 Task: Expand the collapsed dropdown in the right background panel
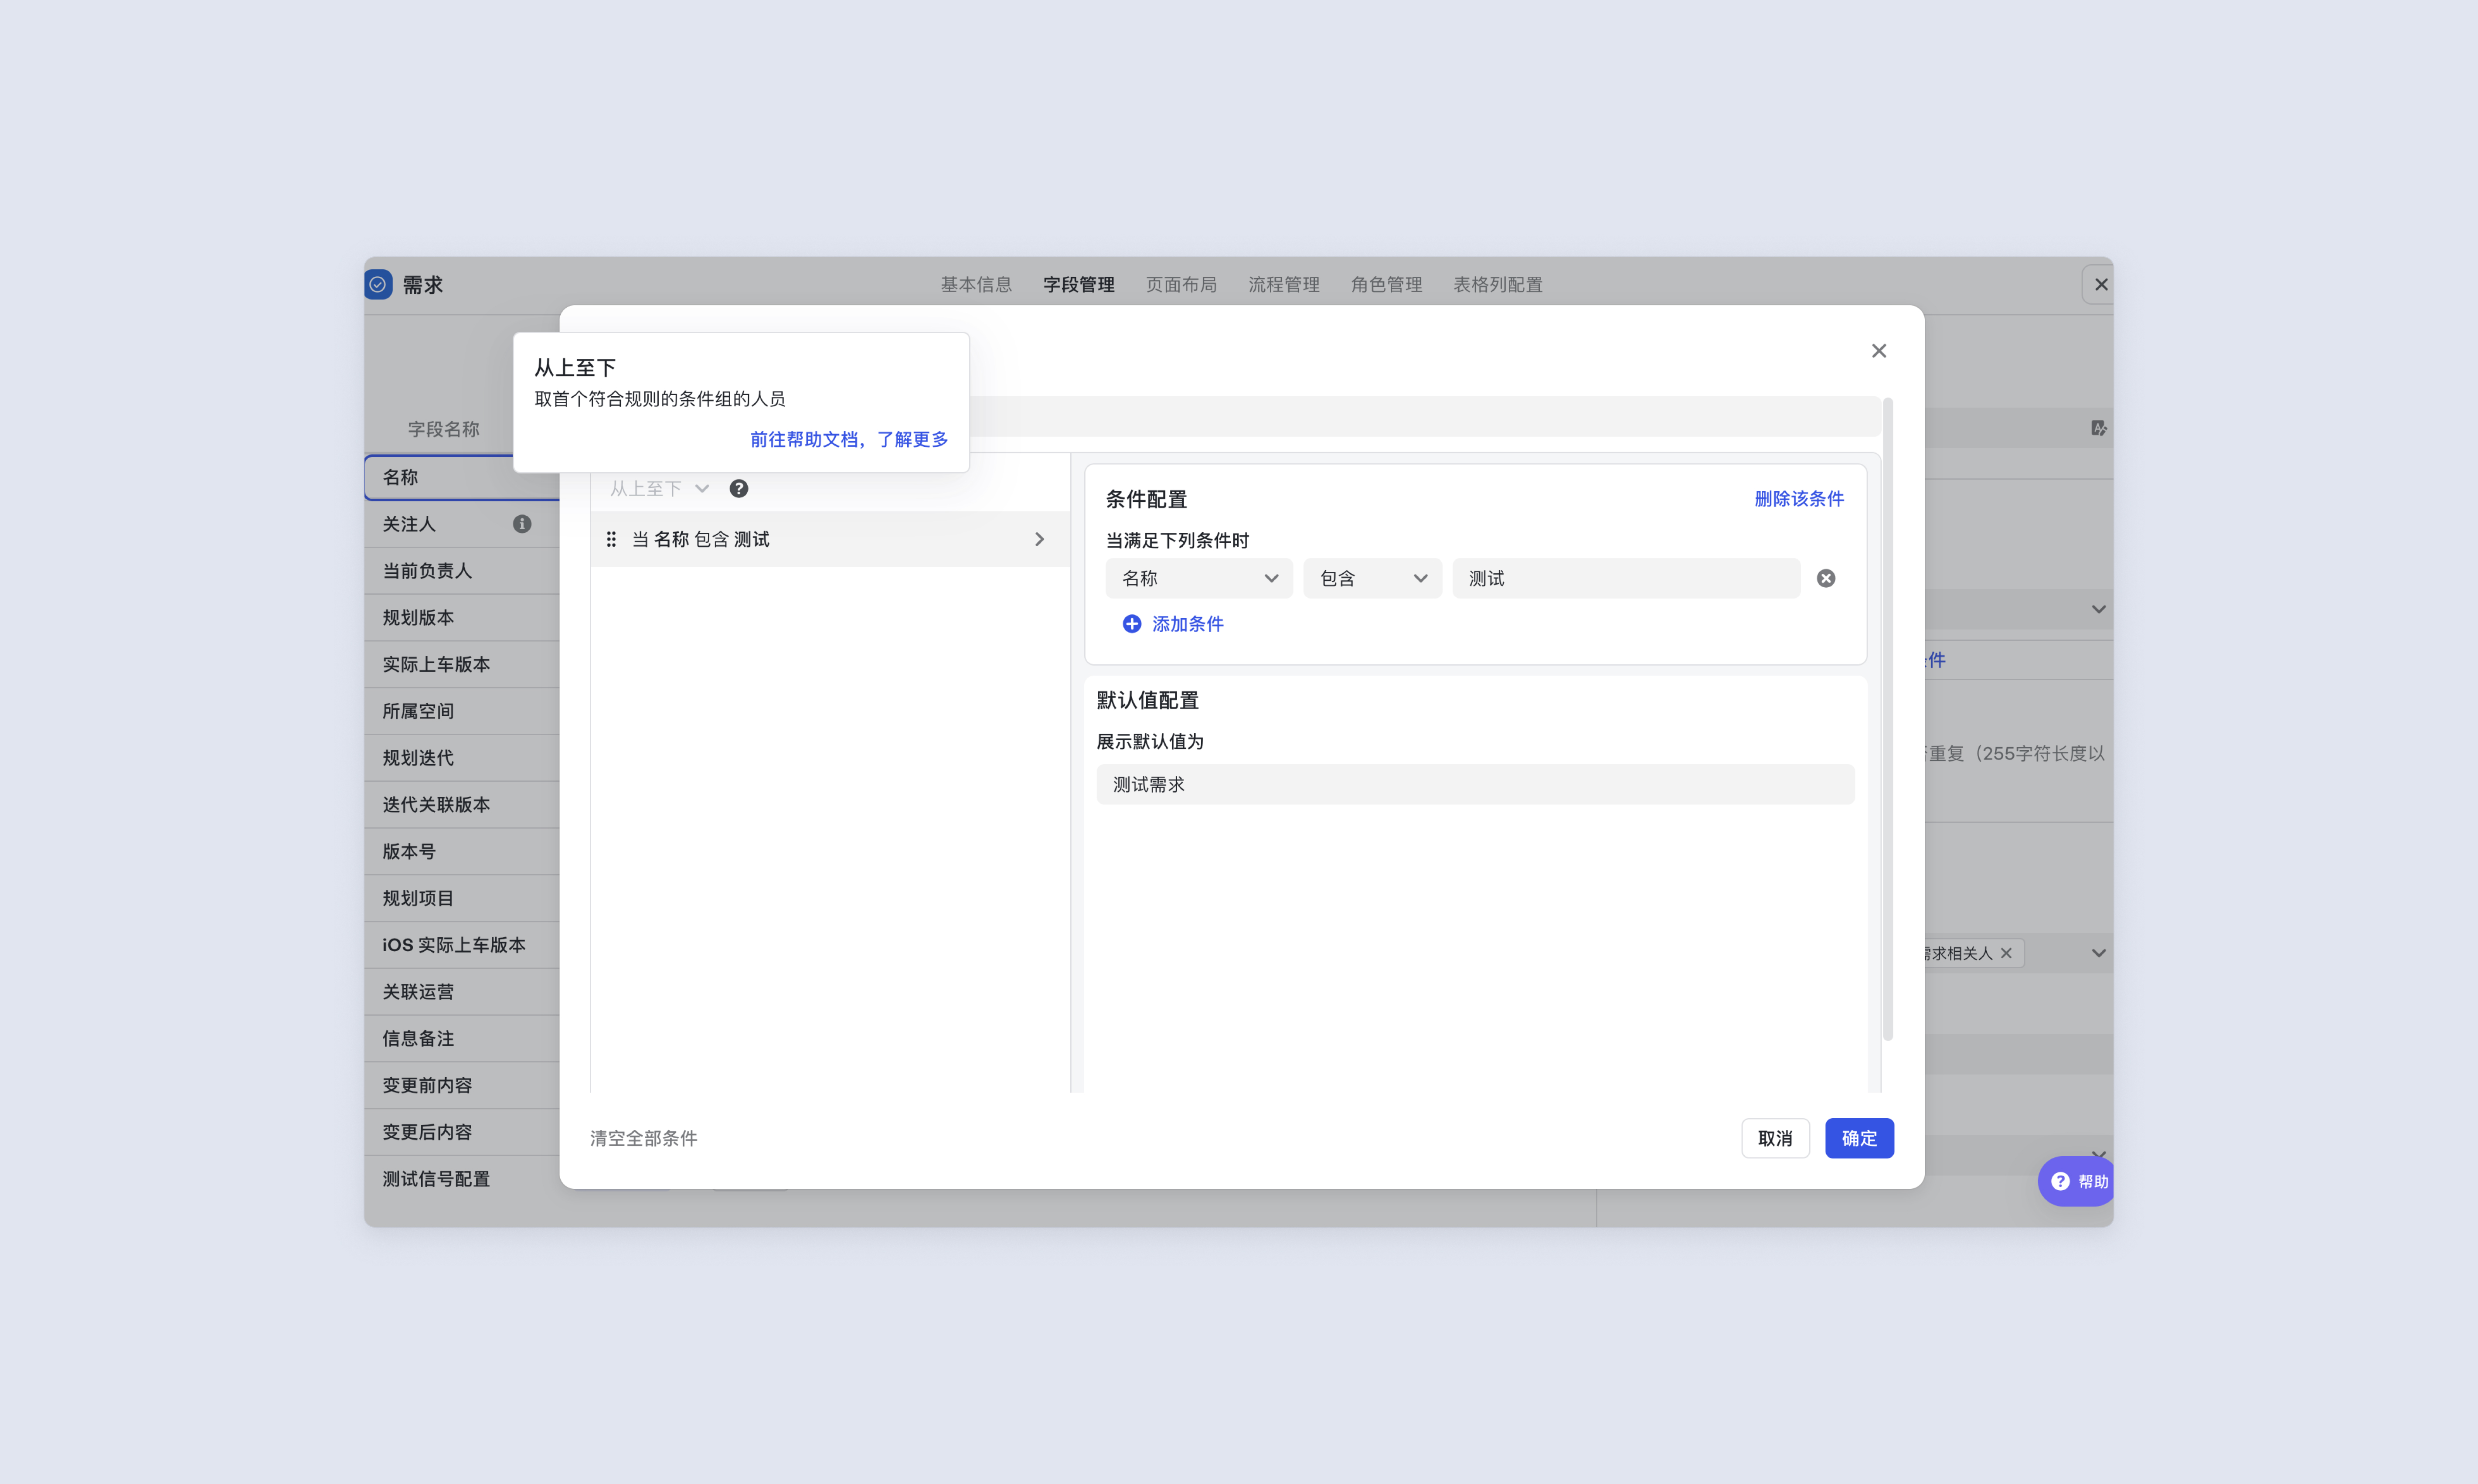(2099, 609)
